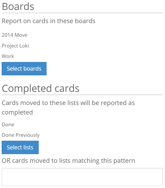Select the Done list entry
165x188 pixels.
pos(8,124)
